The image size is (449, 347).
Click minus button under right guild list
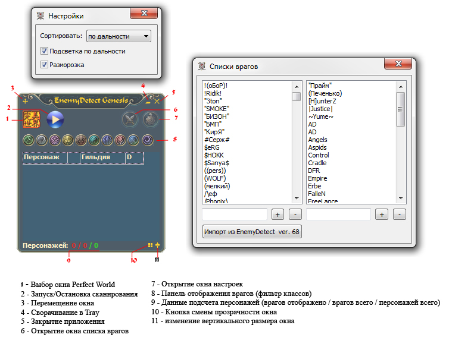click(400, 214)
